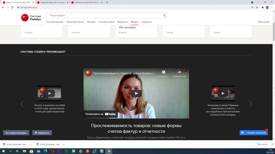
Task: Open Windows taskbar search
Action: point(10,151)
